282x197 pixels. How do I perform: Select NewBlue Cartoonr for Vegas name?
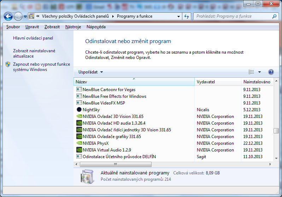[109, 90]
